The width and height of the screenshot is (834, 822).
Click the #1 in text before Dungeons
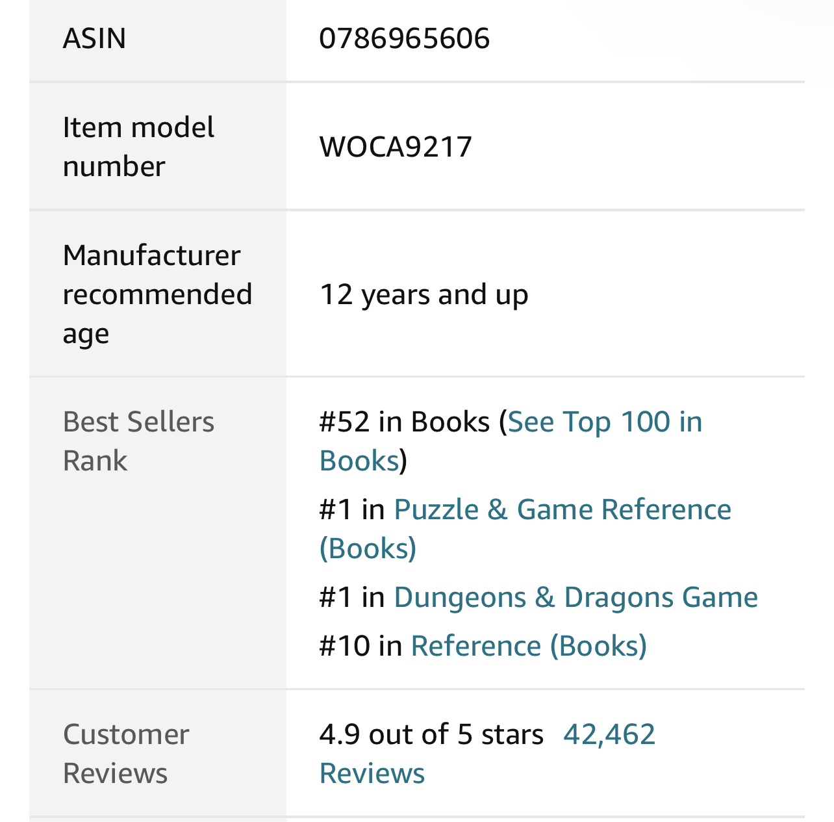tap(352, 597)
